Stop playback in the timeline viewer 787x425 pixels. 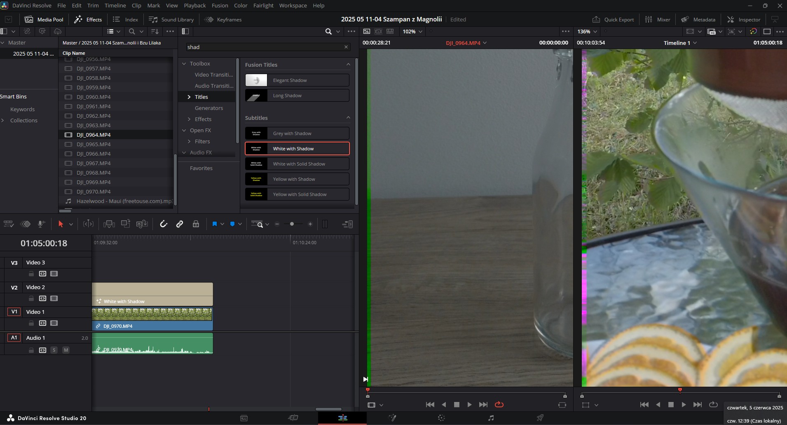tap(671, 404)
